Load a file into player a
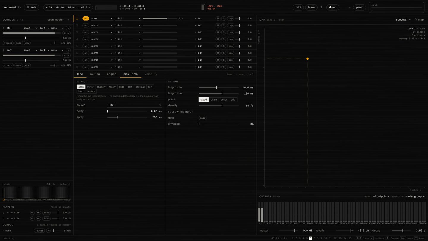The image size is (428, 241). tap(46, 213)
